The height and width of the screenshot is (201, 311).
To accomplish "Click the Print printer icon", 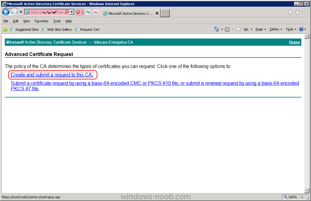I will tap(246, 29).
